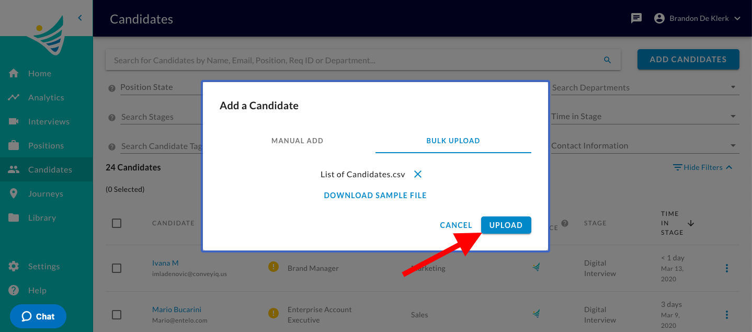Collapse filters with Hide Filters

point(703,167)
